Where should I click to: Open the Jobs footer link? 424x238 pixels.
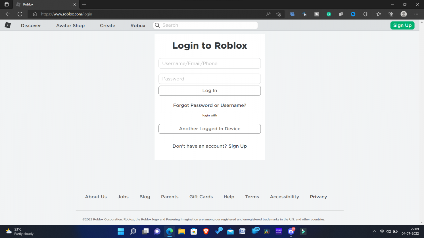(x=123, y=197)
